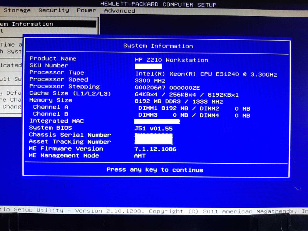Viewport: 308px width, 231px height.
Task: Click the 7.1.12.1086 firmware value
Action: click(155, 149)
